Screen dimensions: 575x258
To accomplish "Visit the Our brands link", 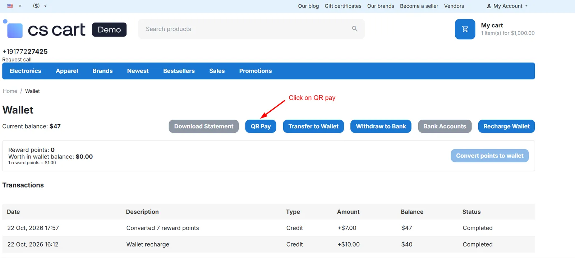I will [381, 6].
